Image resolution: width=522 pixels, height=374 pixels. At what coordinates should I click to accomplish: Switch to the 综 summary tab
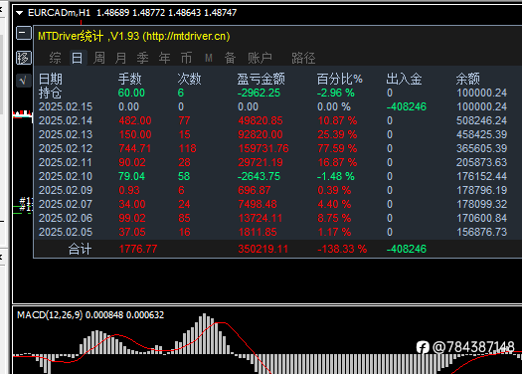pos(56,58)
